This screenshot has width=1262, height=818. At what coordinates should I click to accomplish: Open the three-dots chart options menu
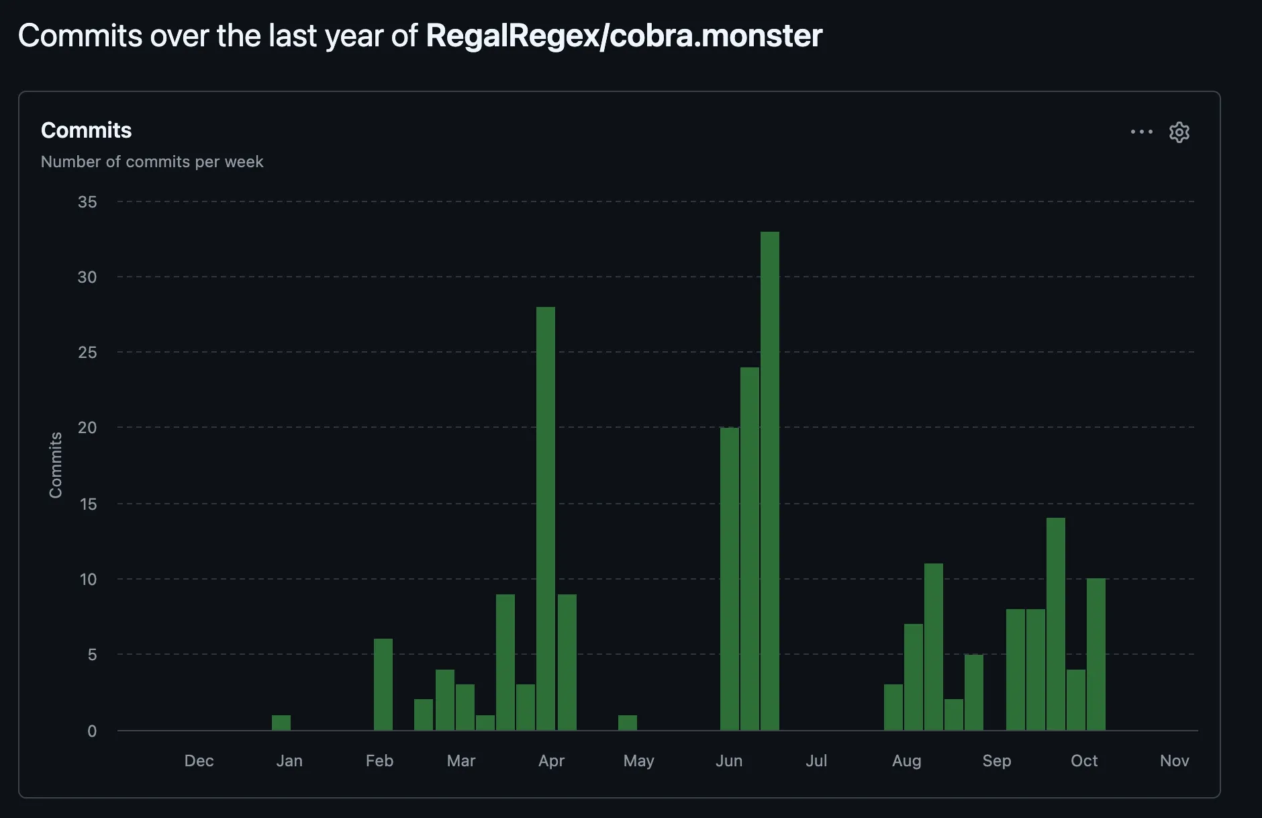click(1141, 132)
